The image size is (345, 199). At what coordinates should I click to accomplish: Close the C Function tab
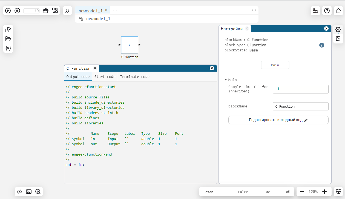[95, 68]
